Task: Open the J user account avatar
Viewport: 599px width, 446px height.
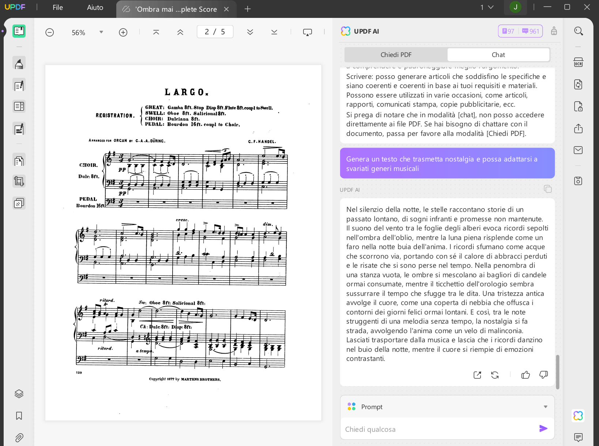Action: [516, 7]
